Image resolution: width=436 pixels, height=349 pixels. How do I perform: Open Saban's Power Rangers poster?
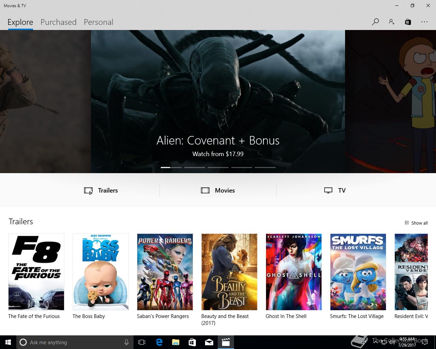(x=165, y=272)
